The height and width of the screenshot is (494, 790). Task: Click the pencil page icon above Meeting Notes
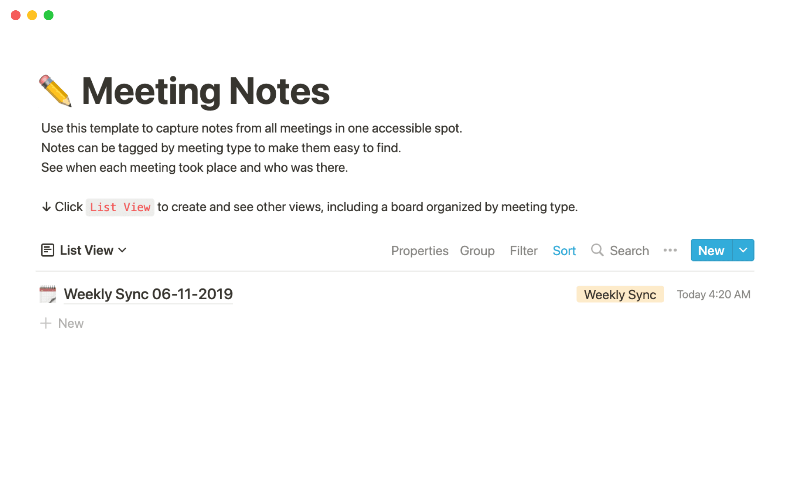[x=56, y=91]
